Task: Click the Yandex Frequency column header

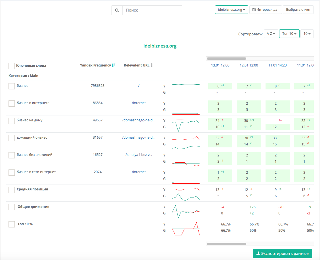Action: (96, 65)
